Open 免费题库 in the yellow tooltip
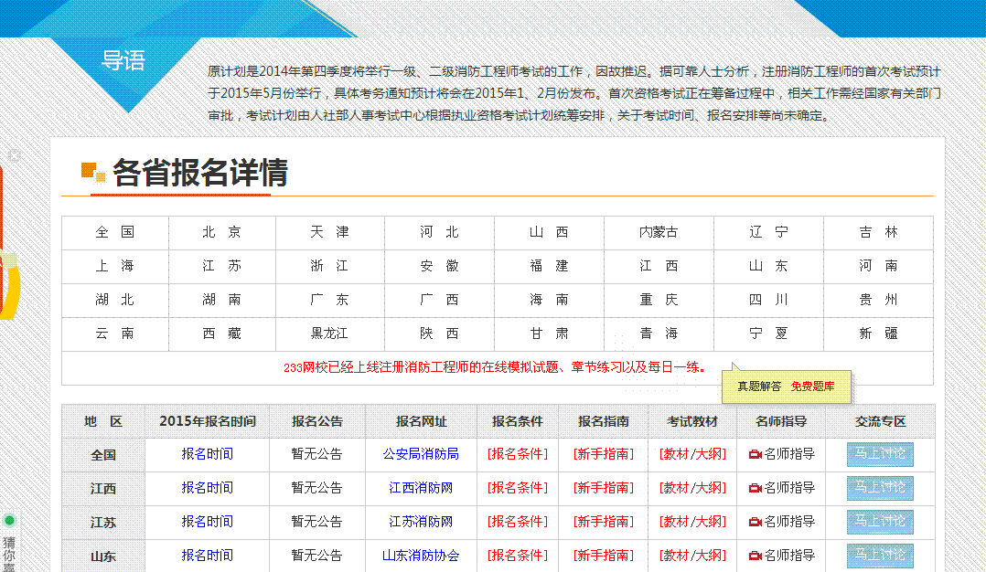 coord(812,387)
